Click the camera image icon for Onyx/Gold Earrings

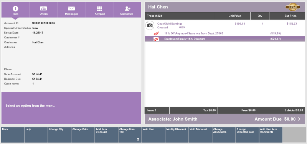coord(150,25)
